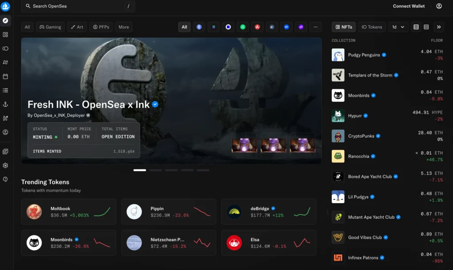
Task: Open the Templars of the Storm row
Action: [x=387, y=75]
